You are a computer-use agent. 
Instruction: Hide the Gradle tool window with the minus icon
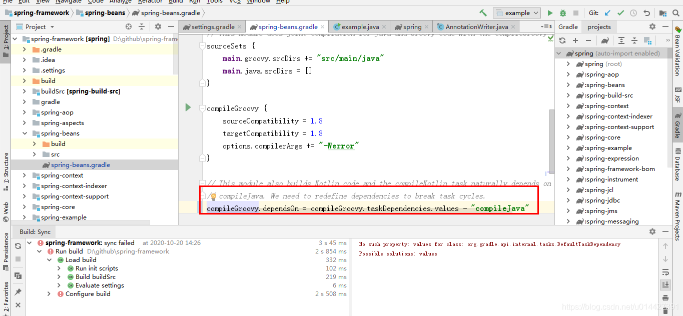coord(665,26)
